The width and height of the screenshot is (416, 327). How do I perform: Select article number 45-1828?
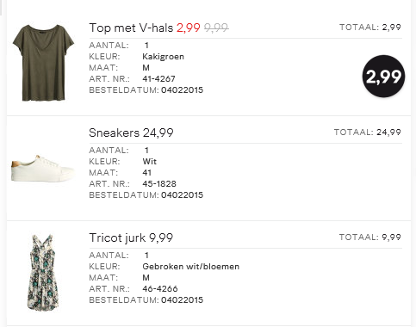[x=159, y=183]
